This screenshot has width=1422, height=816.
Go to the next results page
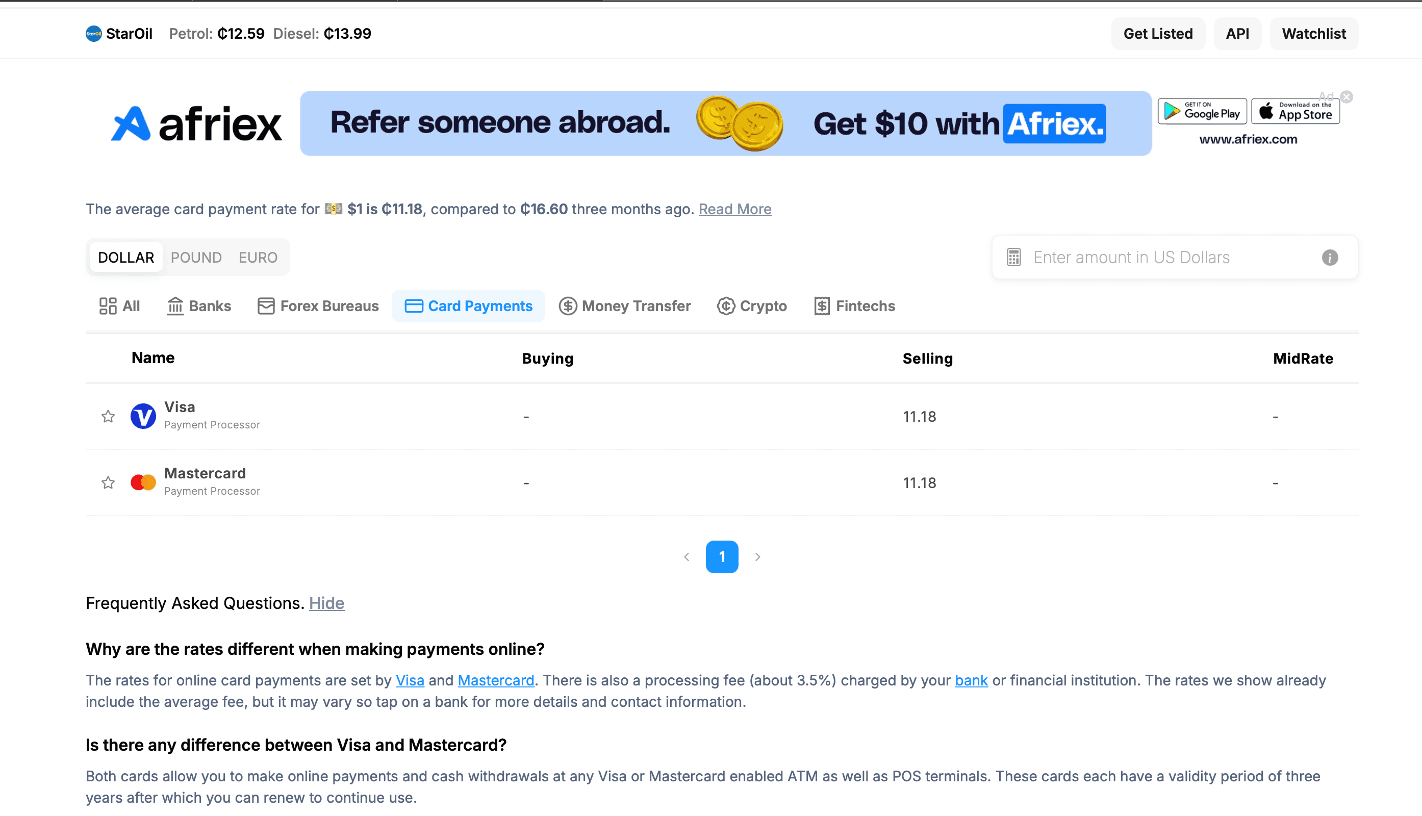[758, 556]
